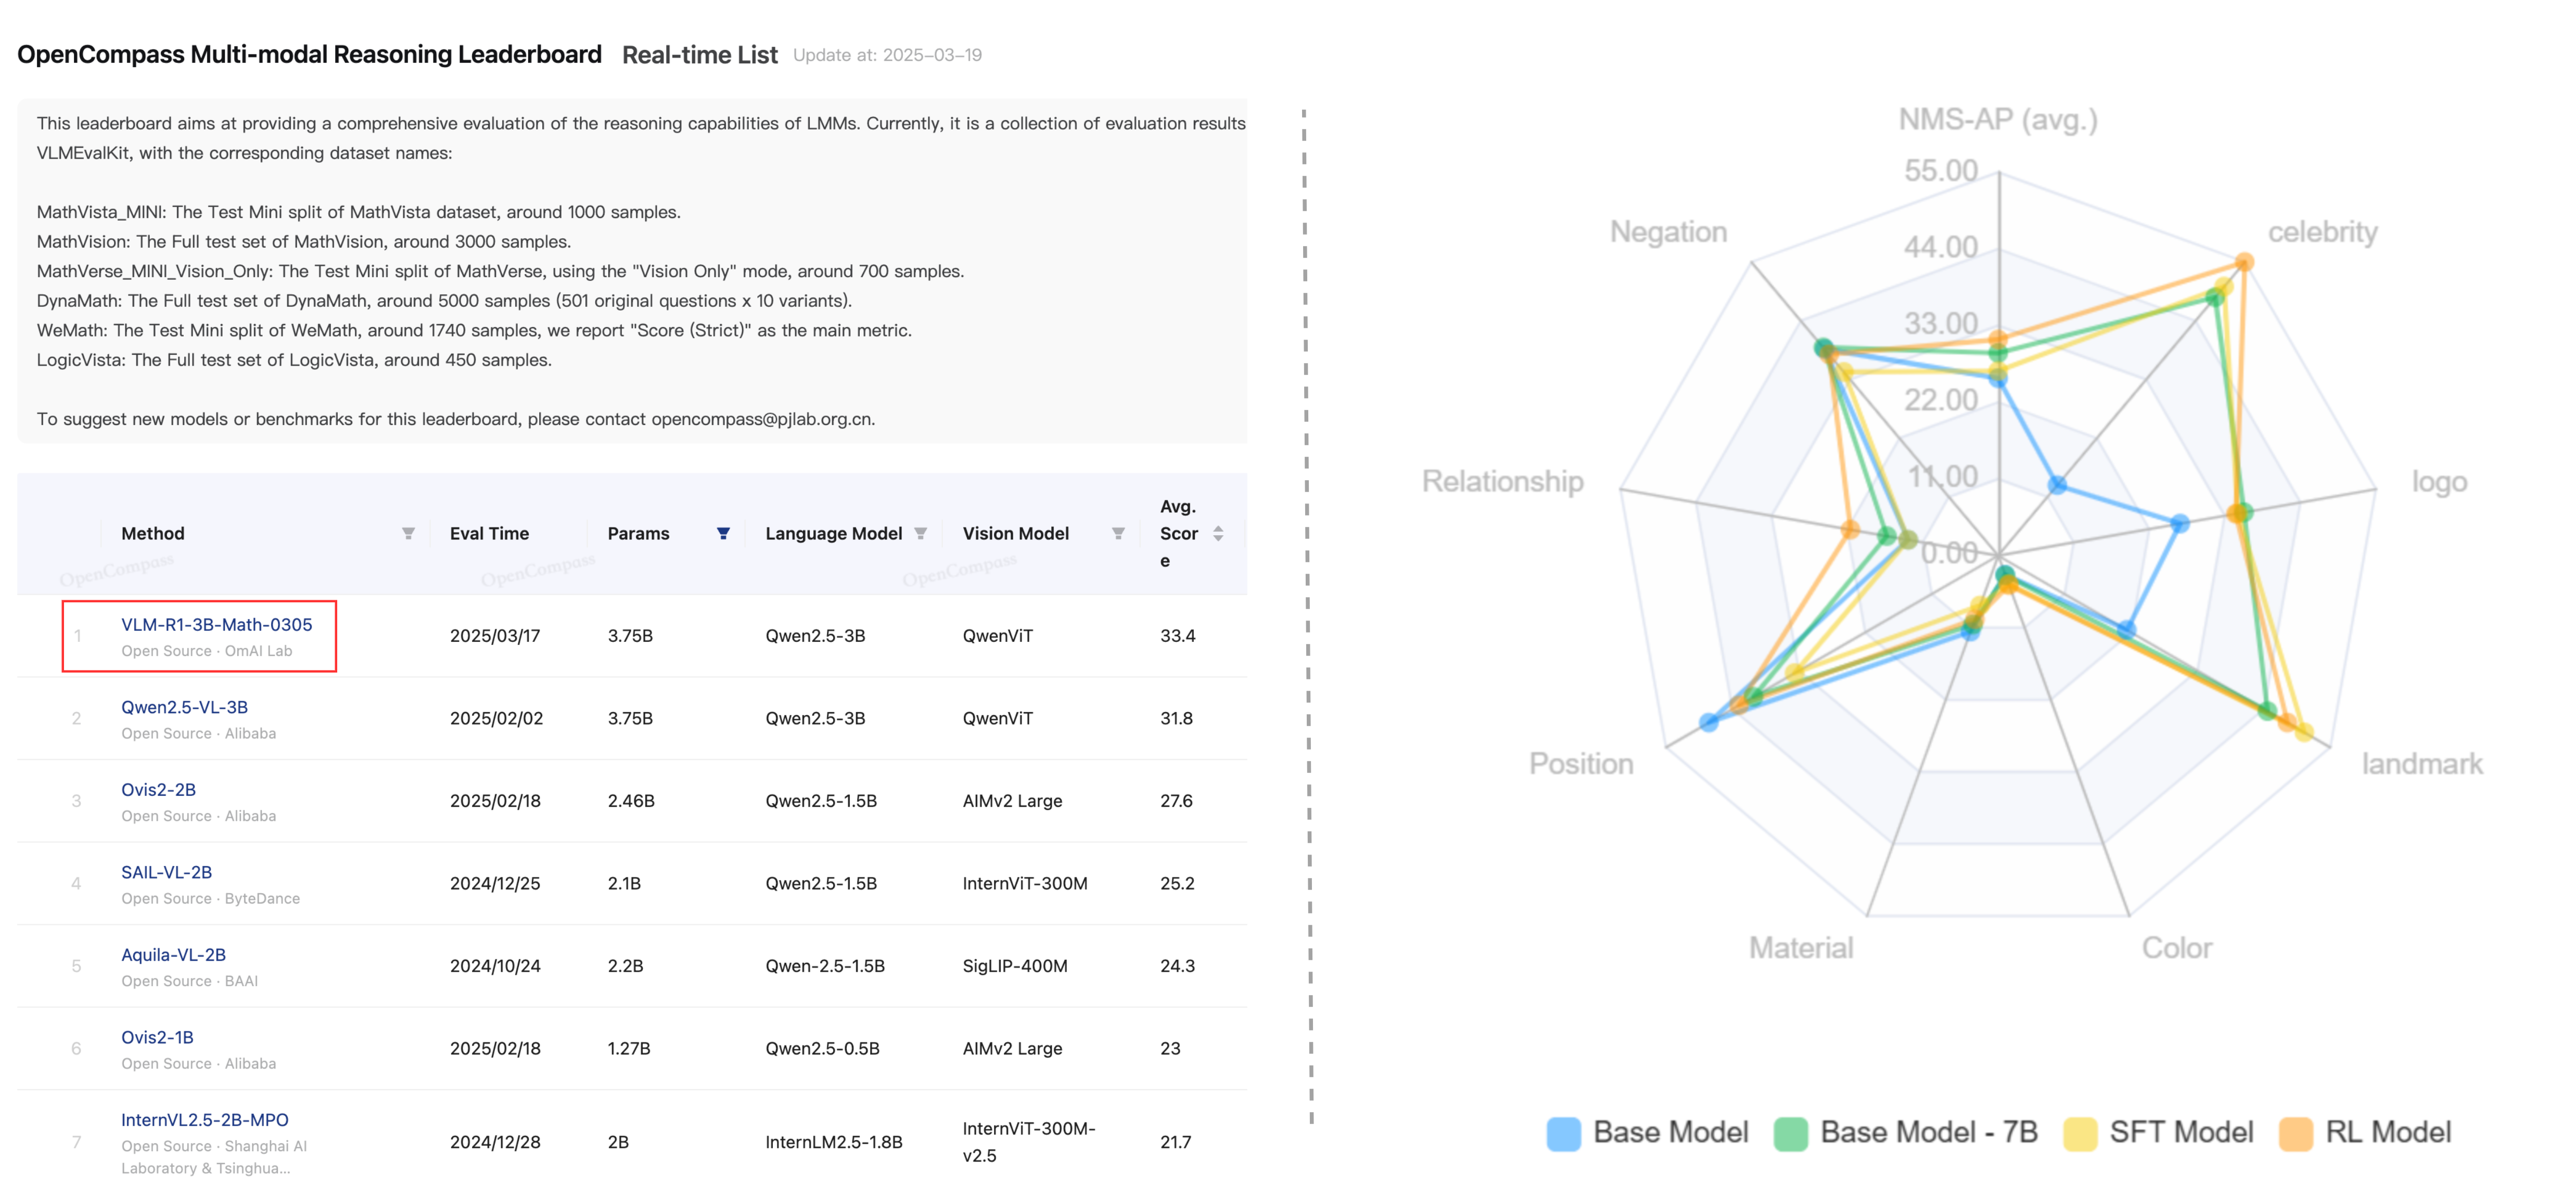Viewport: 2576px width, 1200px height.
Task: Sort by Avg. Score arrows
Action: [1218, 534]
